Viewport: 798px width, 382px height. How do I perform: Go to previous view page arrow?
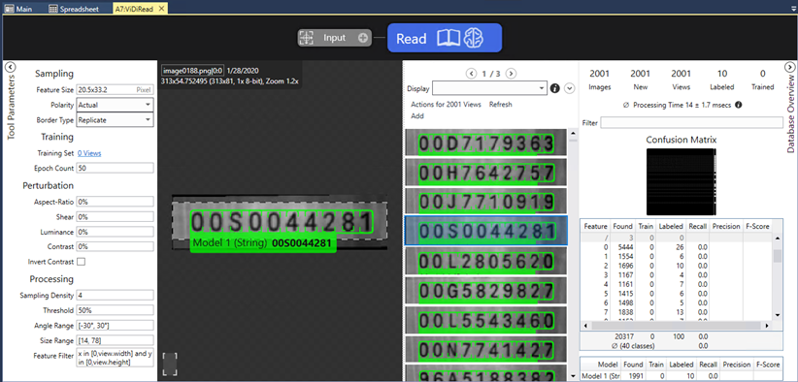(x=471, y=74)
